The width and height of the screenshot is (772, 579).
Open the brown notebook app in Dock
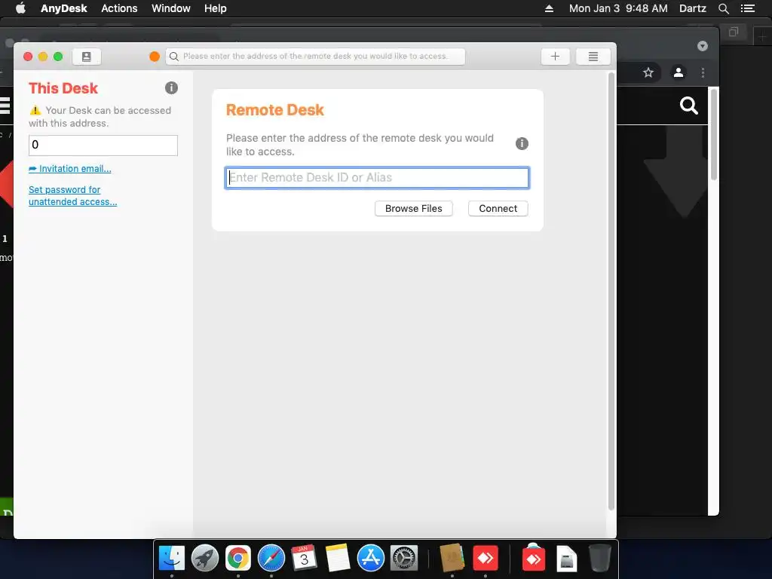coord(452,558)
